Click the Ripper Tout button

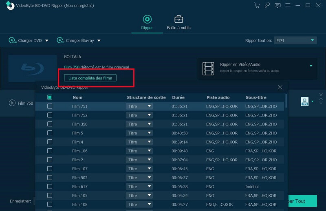(x=302, y=201)
